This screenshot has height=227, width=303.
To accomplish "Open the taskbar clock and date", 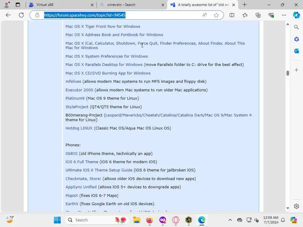I will pyautogui.click(x=271, y=220).
